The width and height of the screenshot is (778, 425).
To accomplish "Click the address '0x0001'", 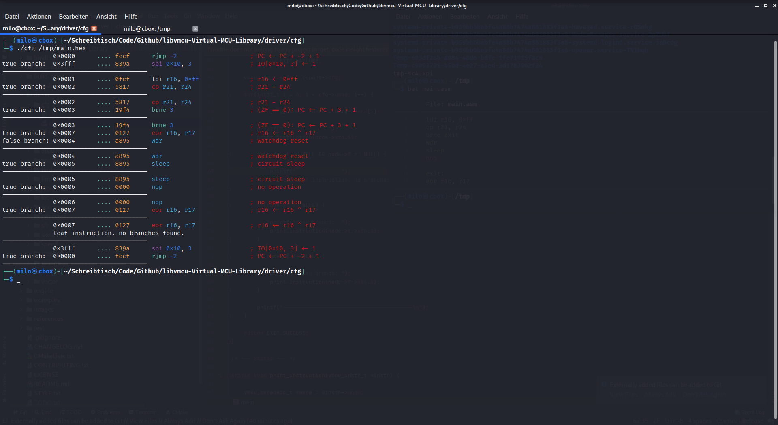I will (x=64, y=79).
